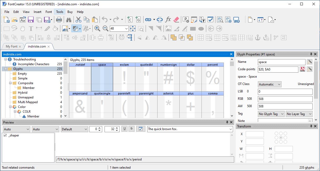The width and height of the screenshot is (320, 171).
Task: Paste from the clipboard icon
Action: pyautogui.click(x=95, y=20)
